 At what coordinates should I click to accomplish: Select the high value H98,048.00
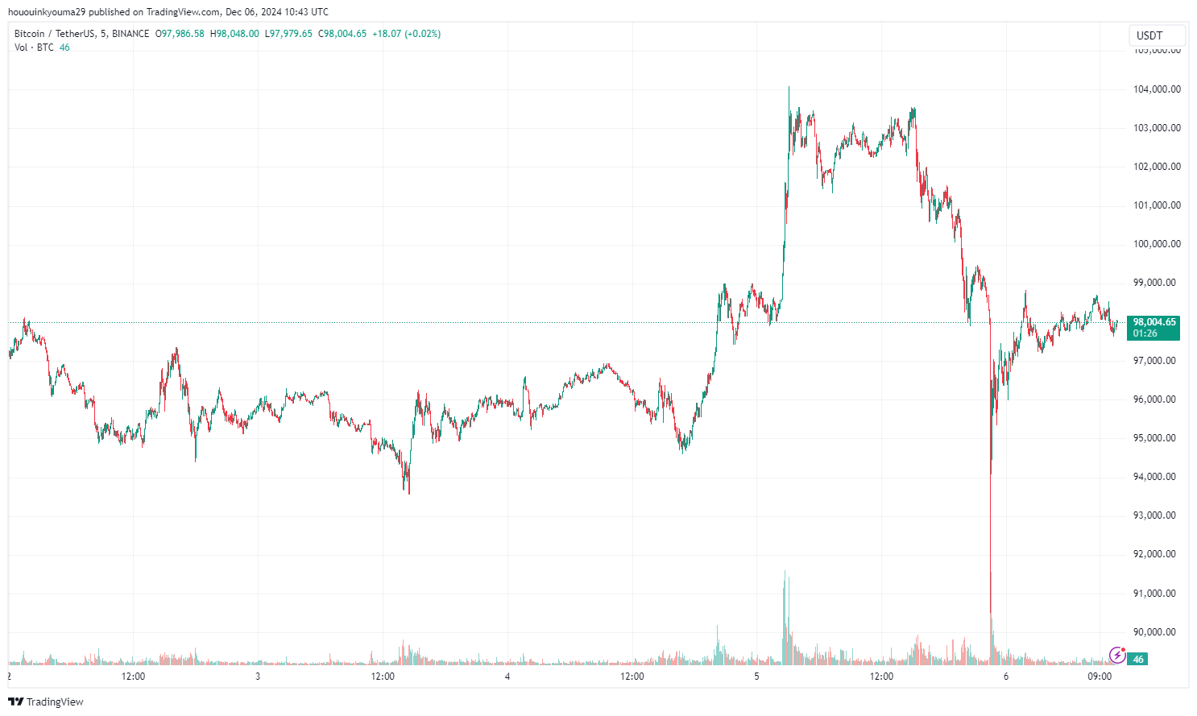tap(234, 34)
